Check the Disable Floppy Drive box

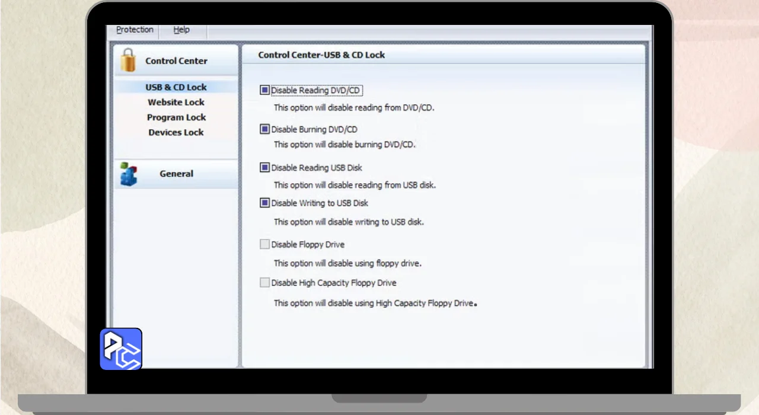pos(264,244)
